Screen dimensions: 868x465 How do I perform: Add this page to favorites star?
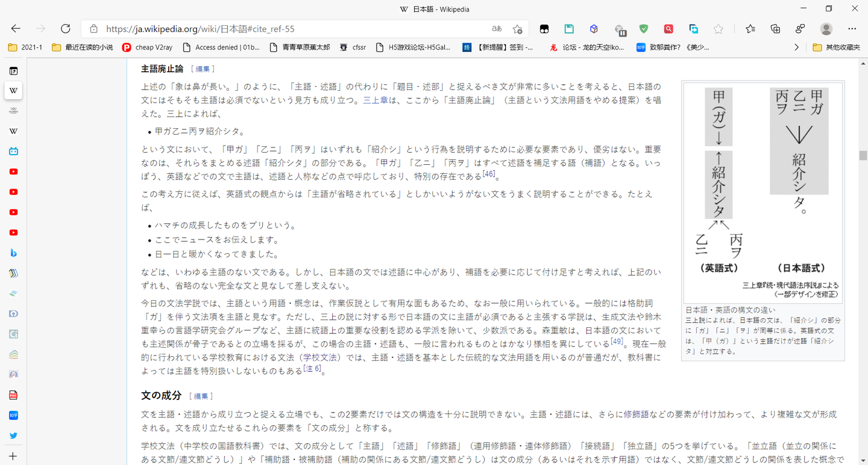(x=517, y=28)
